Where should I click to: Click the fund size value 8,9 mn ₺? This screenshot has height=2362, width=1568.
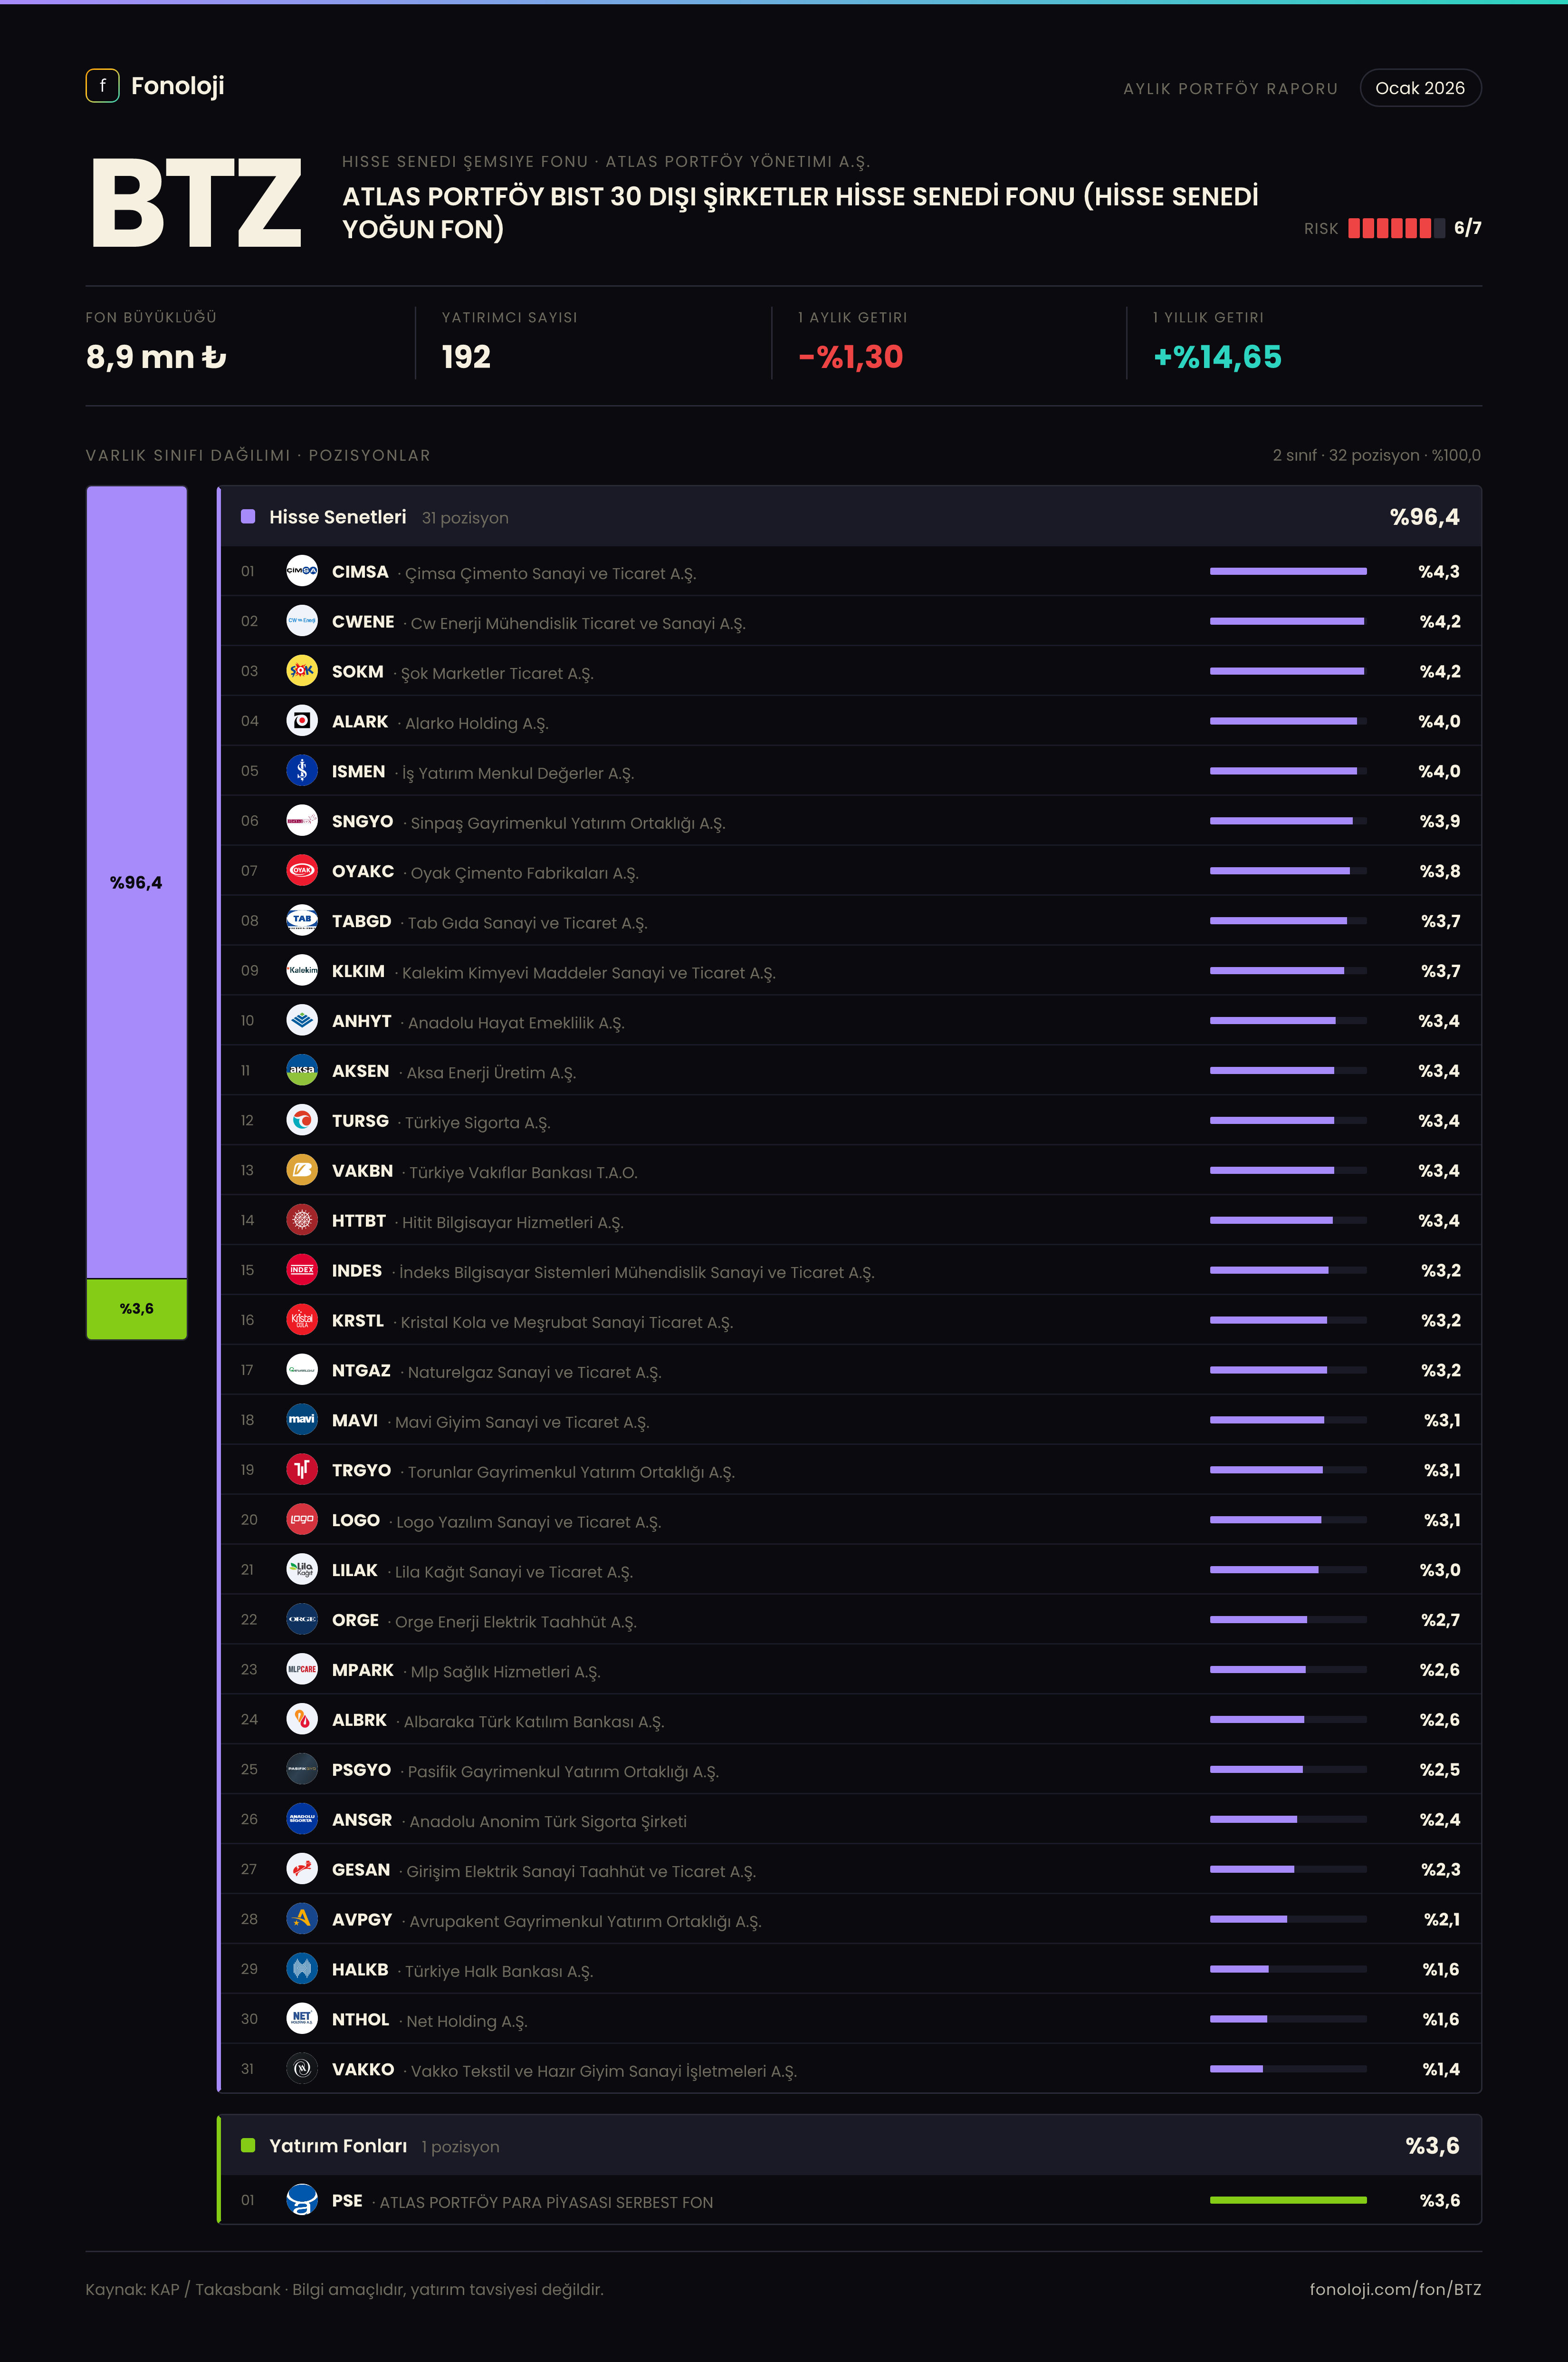pyautogui.click(x=156, y=357)
